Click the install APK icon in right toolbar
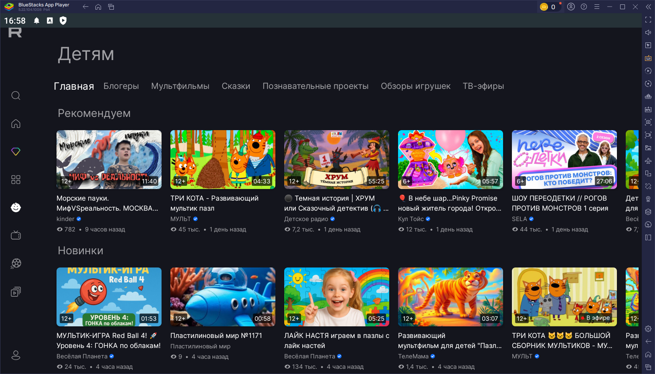Screen dimensions: 655x374 coord(648,109)
